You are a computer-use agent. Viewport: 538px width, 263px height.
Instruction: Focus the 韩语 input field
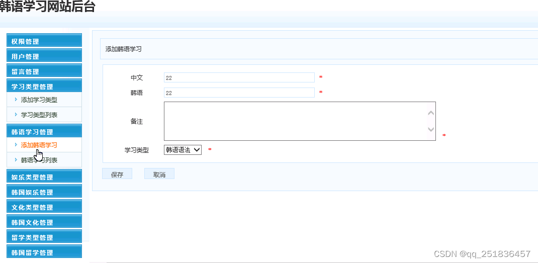(239, 93)
